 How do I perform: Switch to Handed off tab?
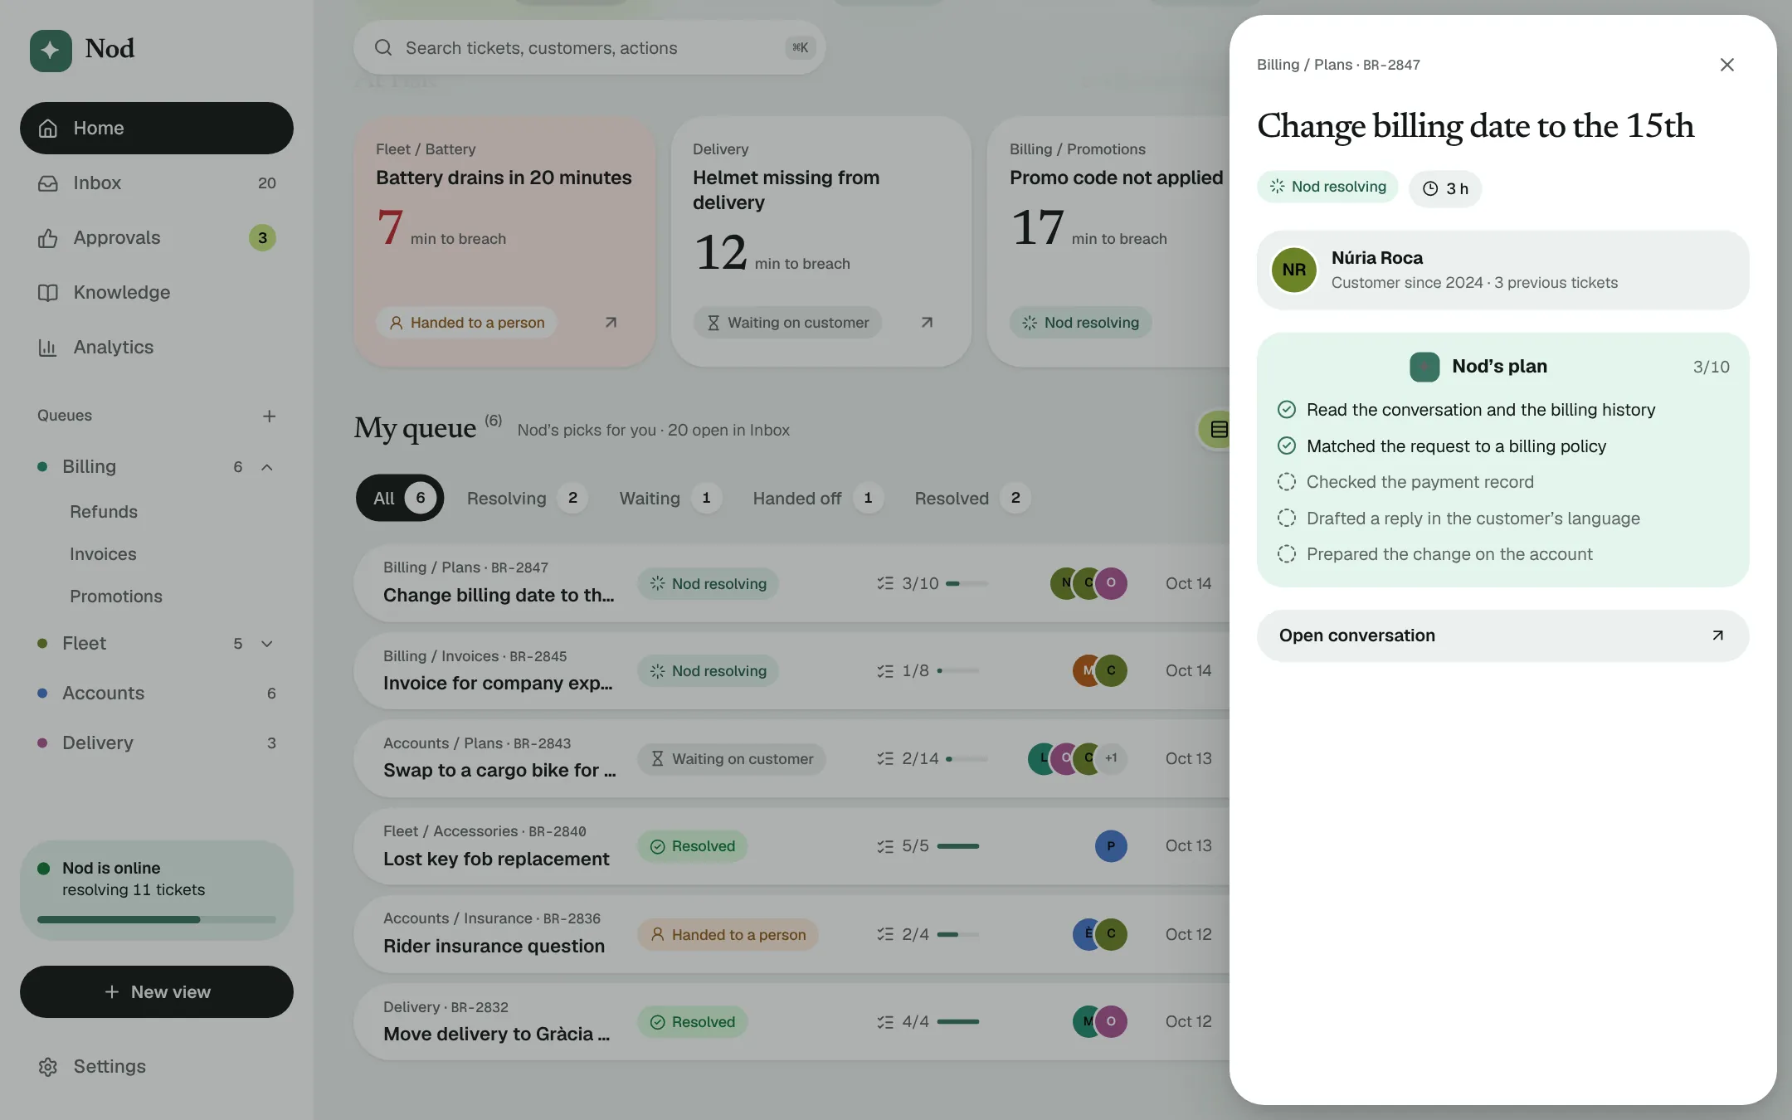[x=817, y=498]
